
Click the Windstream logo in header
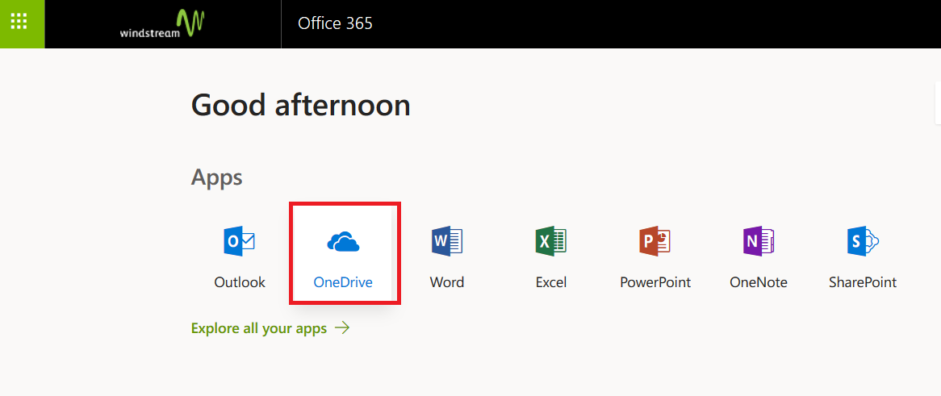tap(163, 24)
